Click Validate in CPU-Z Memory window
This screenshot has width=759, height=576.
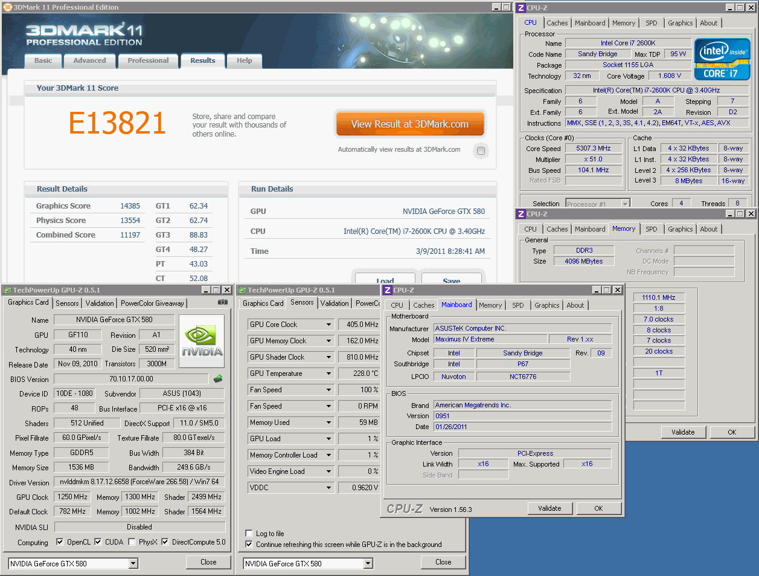pos(683,432)
